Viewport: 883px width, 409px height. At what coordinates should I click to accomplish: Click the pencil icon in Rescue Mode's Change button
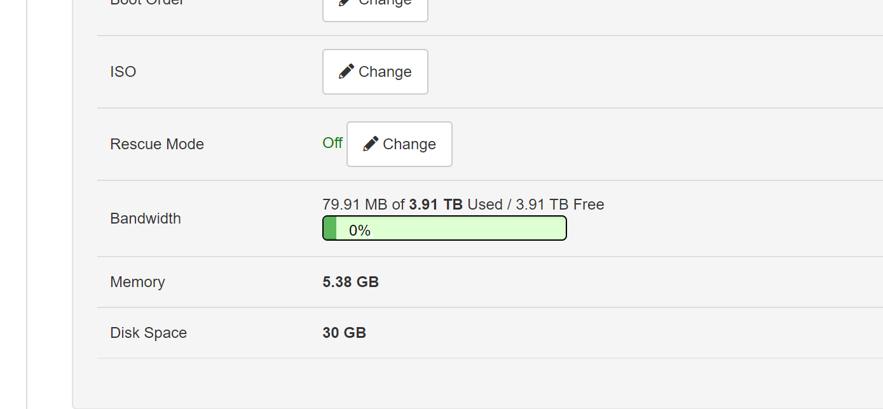point(371,144)
